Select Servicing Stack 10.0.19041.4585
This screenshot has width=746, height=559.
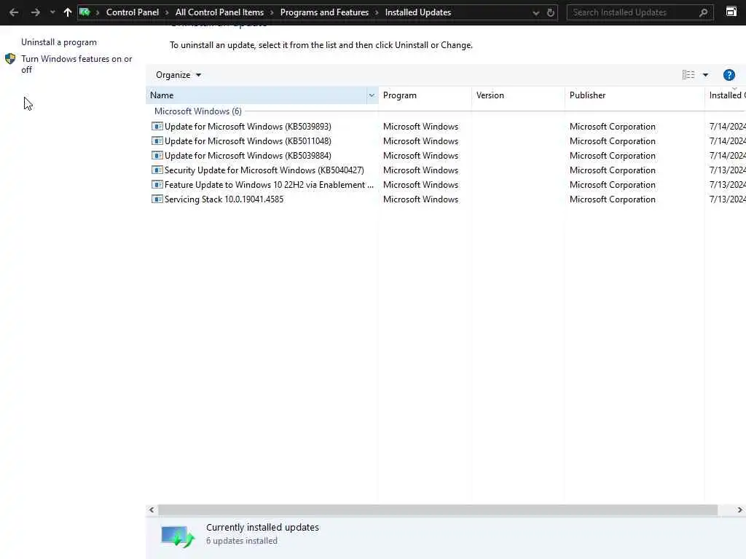point(224,199)
